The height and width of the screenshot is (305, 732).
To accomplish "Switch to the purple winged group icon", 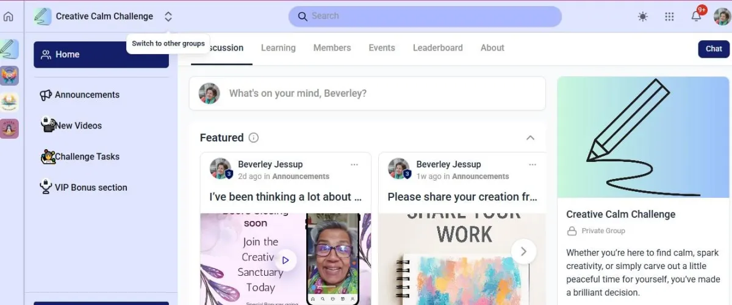I will coord(9,75).
